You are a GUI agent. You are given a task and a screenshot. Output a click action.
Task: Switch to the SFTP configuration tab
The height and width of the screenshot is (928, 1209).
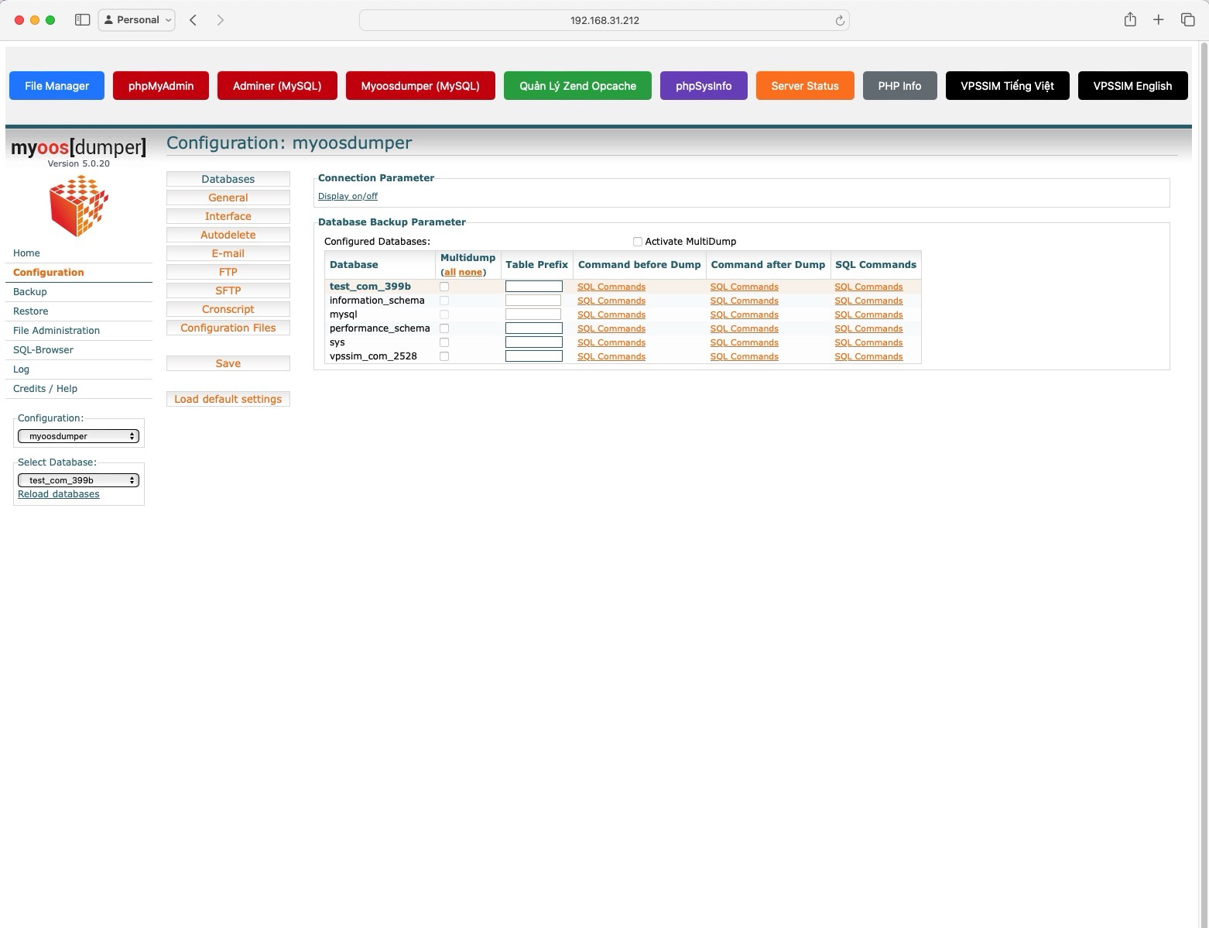[228, 290]
